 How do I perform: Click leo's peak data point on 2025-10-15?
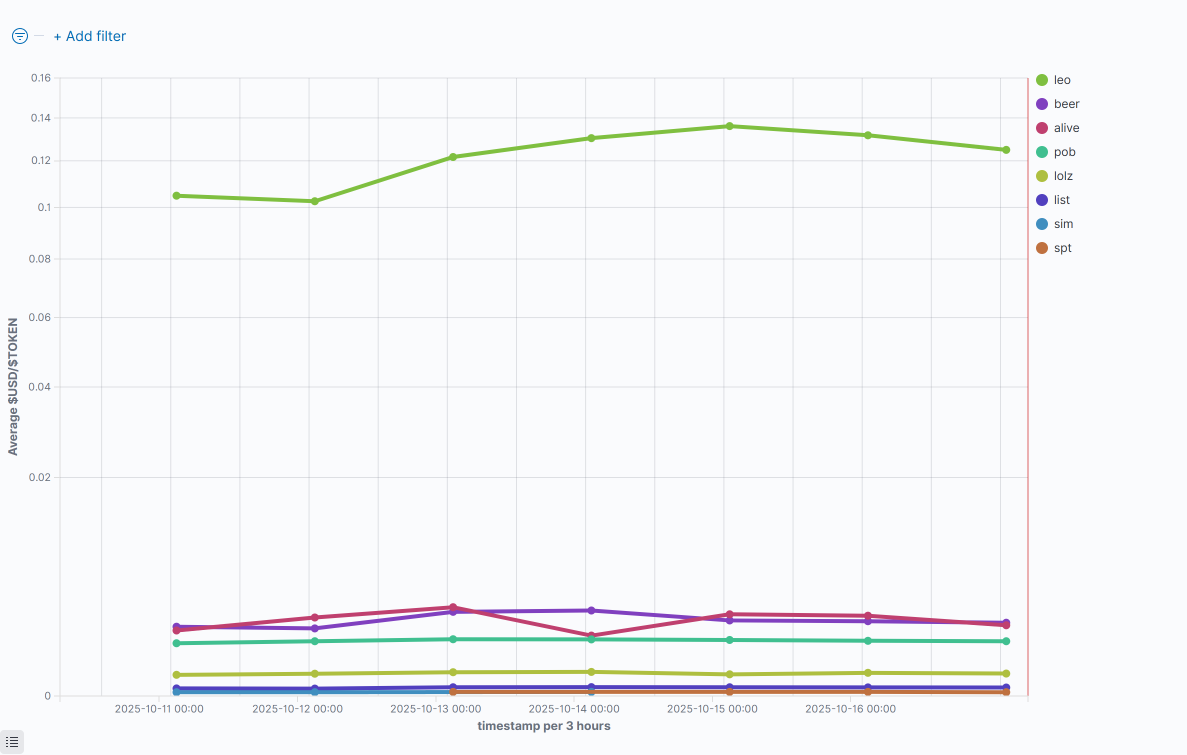[729, 126]
